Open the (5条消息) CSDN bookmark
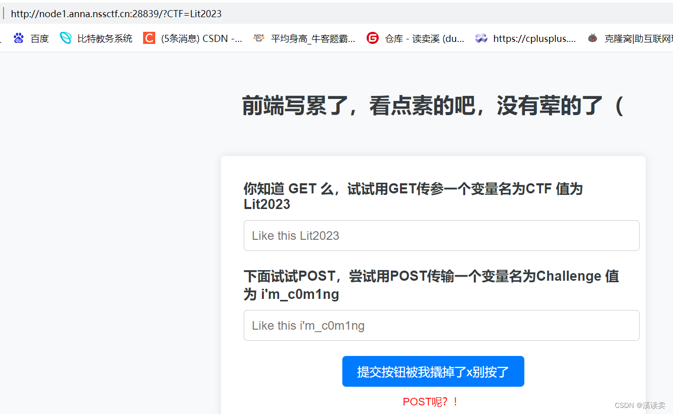The width and height of the screenshot is (673, 414). [x=201, y=38]
